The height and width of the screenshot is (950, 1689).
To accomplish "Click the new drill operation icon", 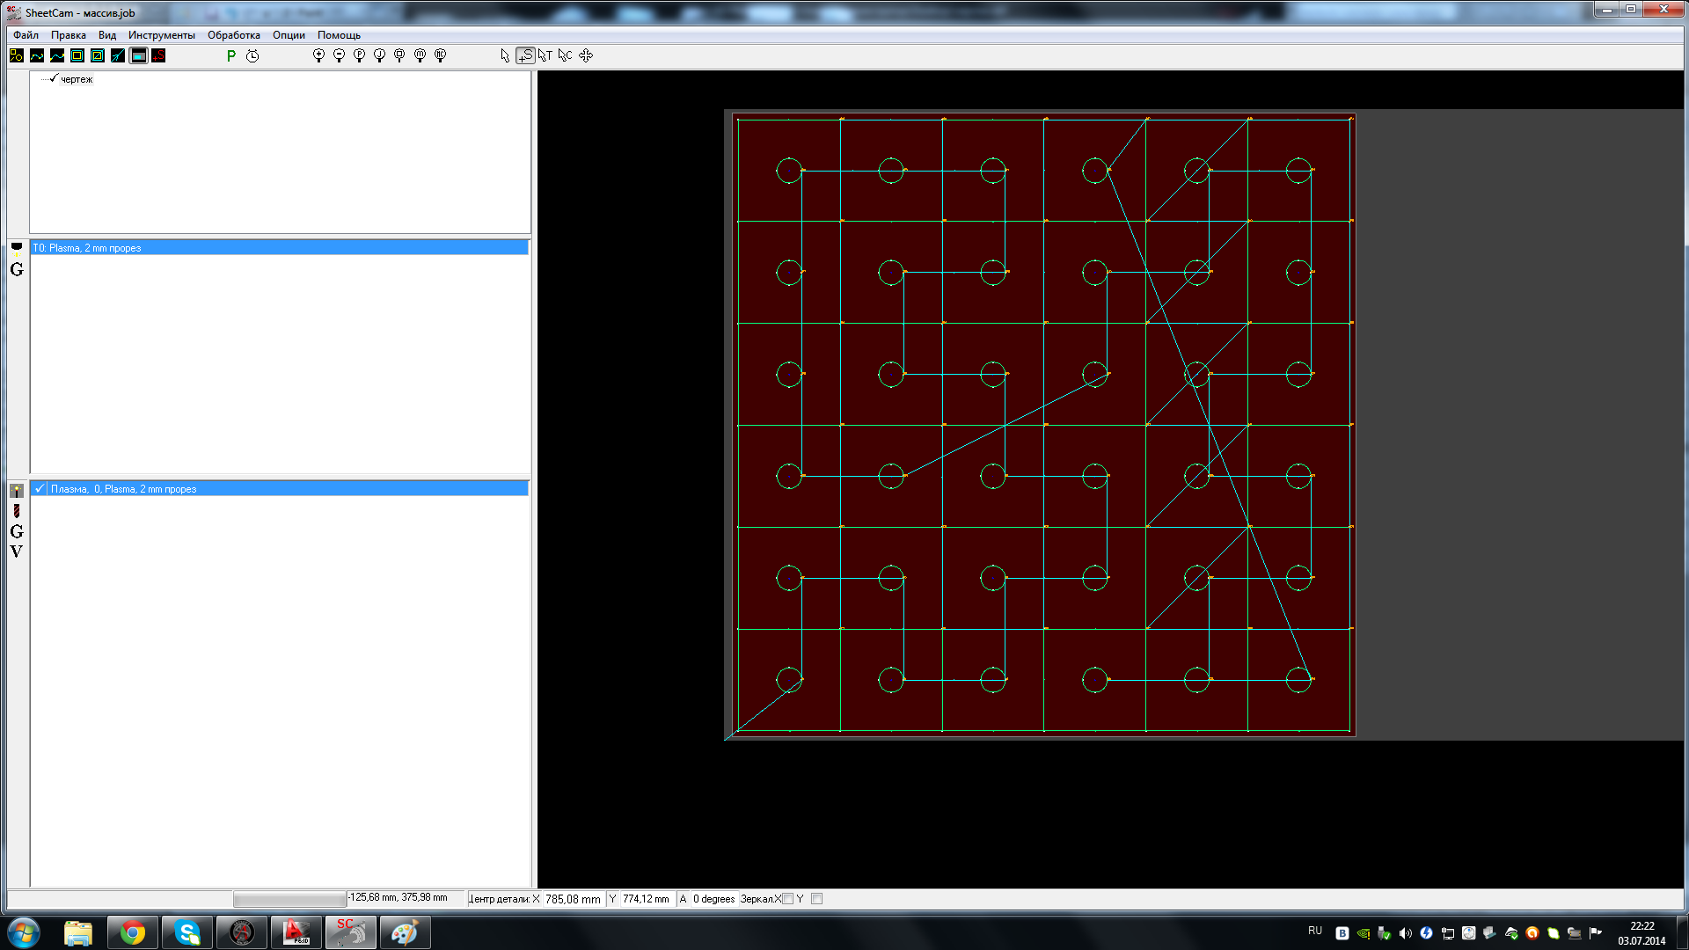I will pos(17,511).
